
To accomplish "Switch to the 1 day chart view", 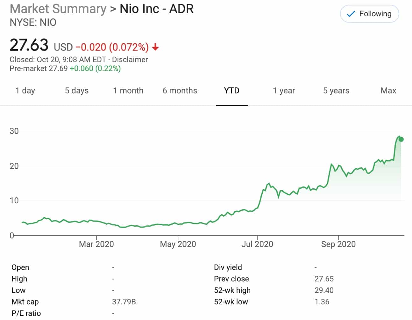I will click(25, 91).
